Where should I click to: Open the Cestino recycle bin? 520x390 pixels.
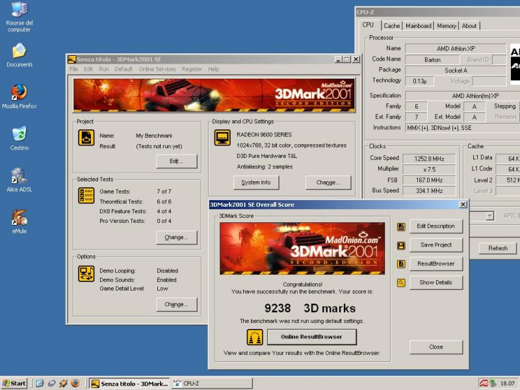[x=19, y=138]
